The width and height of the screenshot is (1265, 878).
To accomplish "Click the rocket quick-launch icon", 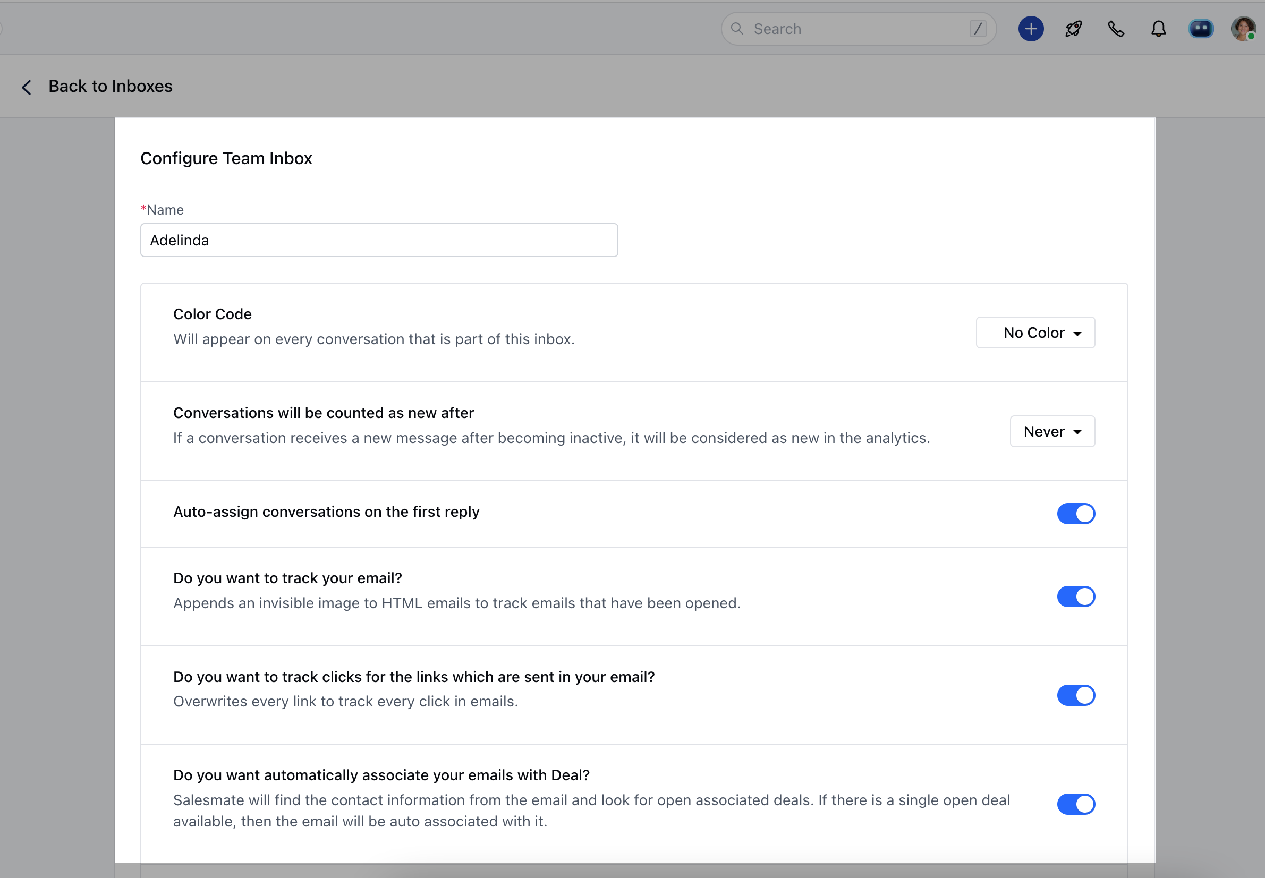I will point(1074,28).
